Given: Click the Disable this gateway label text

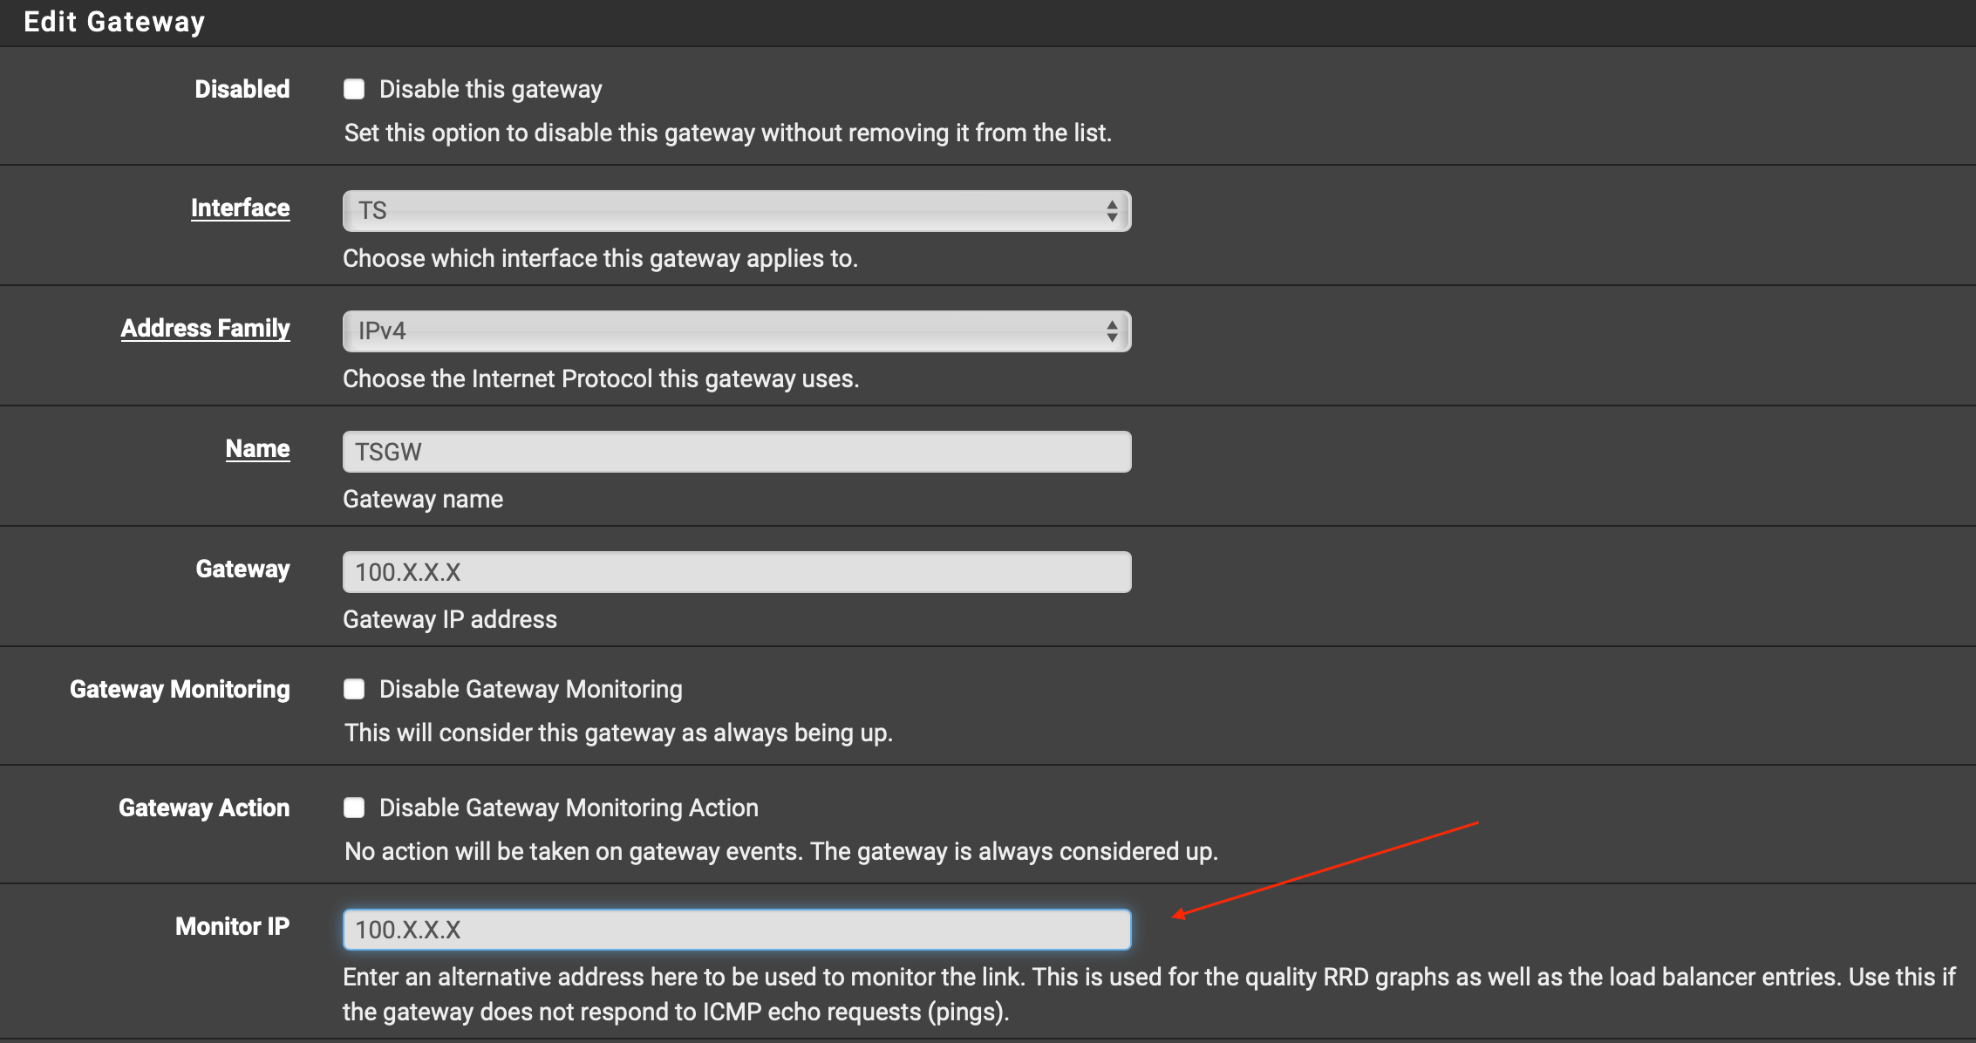Looking at the screenshot, I should [x=490, y=89].
